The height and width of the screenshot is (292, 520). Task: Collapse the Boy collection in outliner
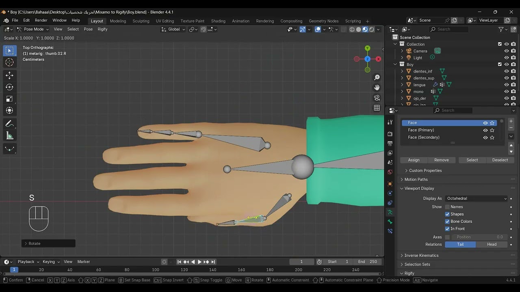pos(395,64)
